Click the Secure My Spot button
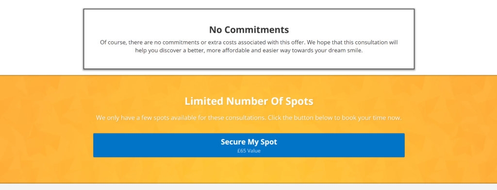This screenshot has width=497, height=190. click(249, 145)
